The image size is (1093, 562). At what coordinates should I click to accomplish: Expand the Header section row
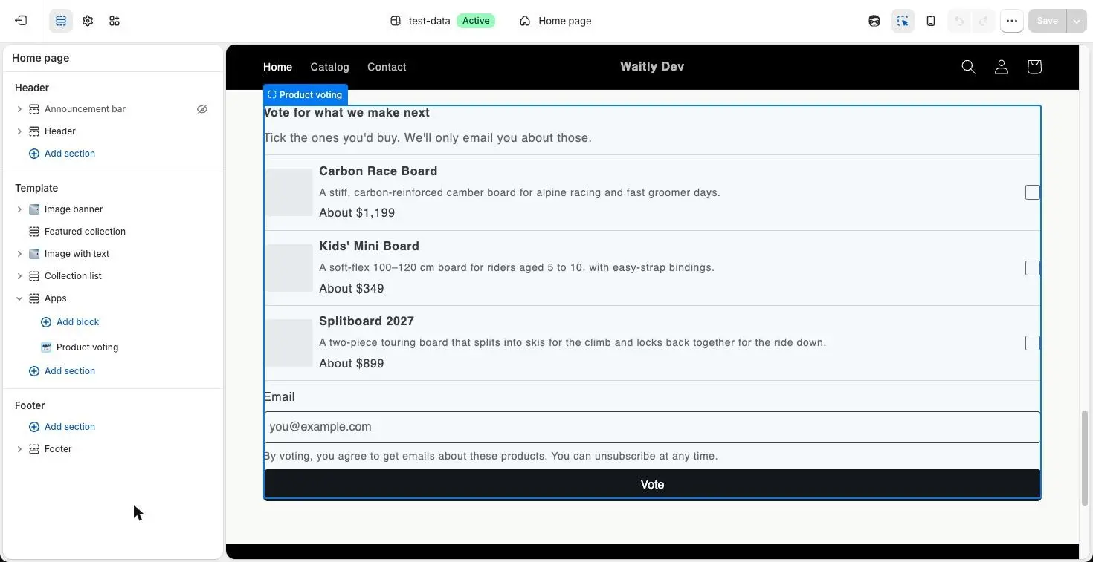coord(19,131)
